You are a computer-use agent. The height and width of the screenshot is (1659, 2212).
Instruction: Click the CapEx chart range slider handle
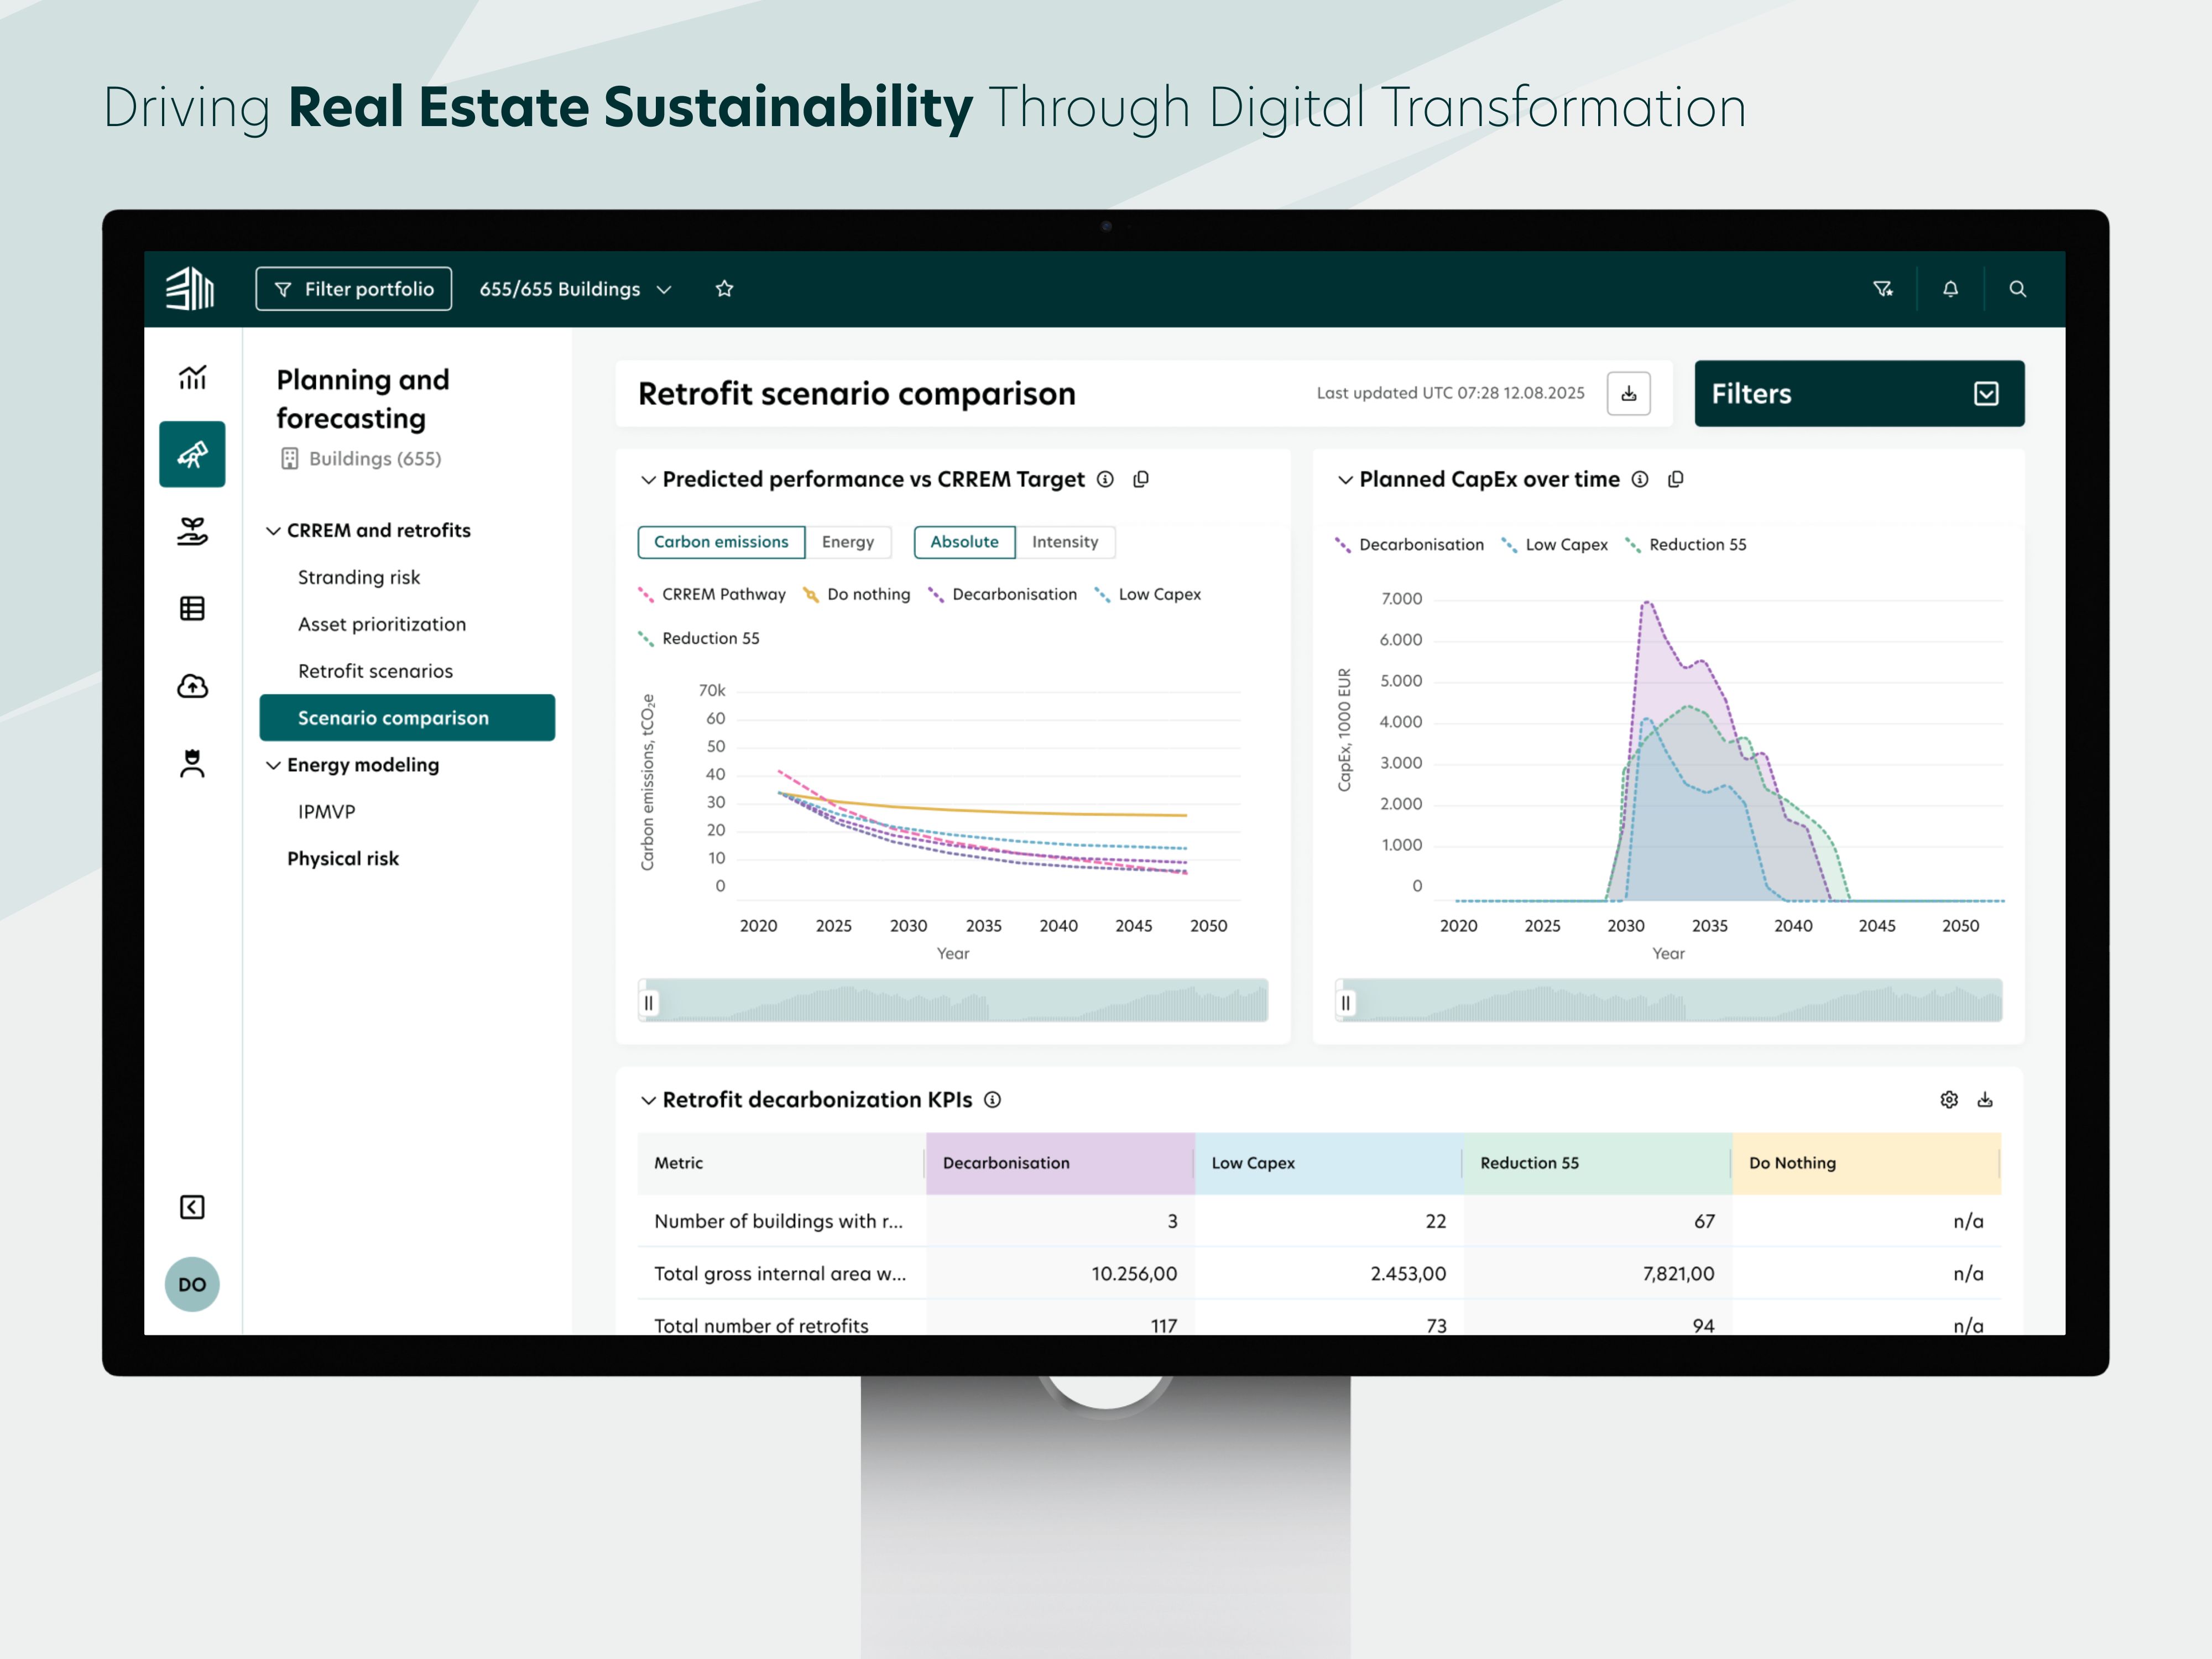pyautogui.click(x=1346, y=1003)
